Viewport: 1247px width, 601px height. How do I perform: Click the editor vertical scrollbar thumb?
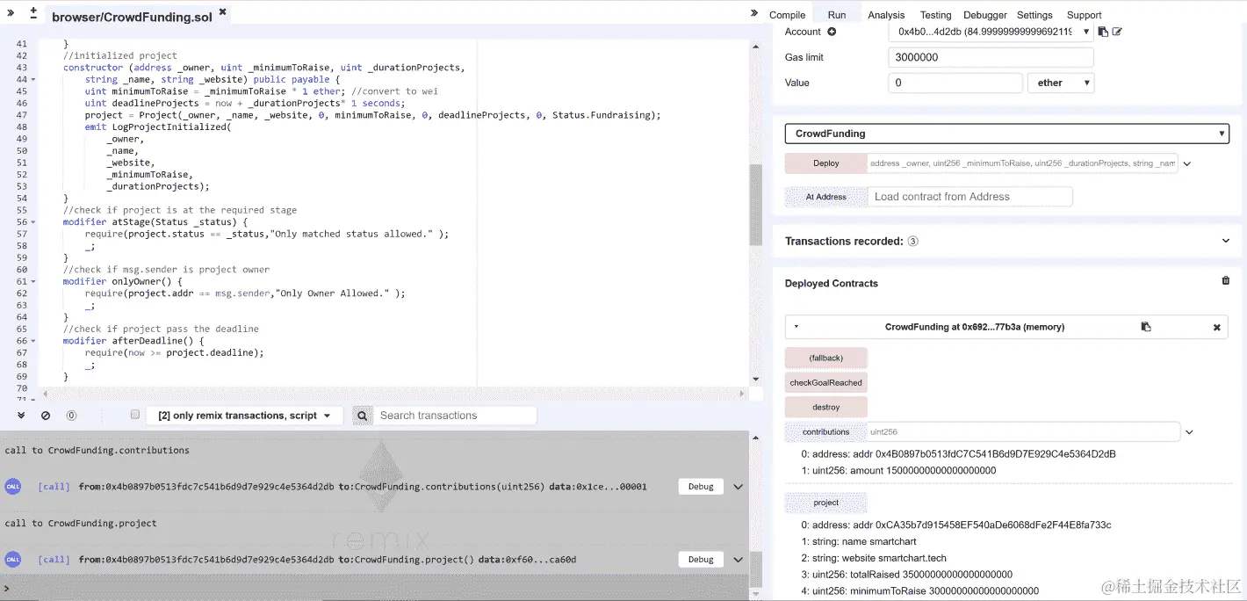755,204
